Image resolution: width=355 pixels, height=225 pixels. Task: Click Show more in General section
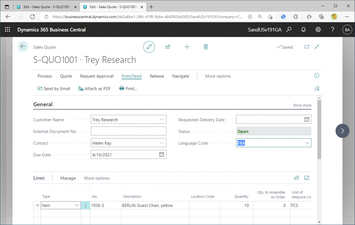pos(302,105)
